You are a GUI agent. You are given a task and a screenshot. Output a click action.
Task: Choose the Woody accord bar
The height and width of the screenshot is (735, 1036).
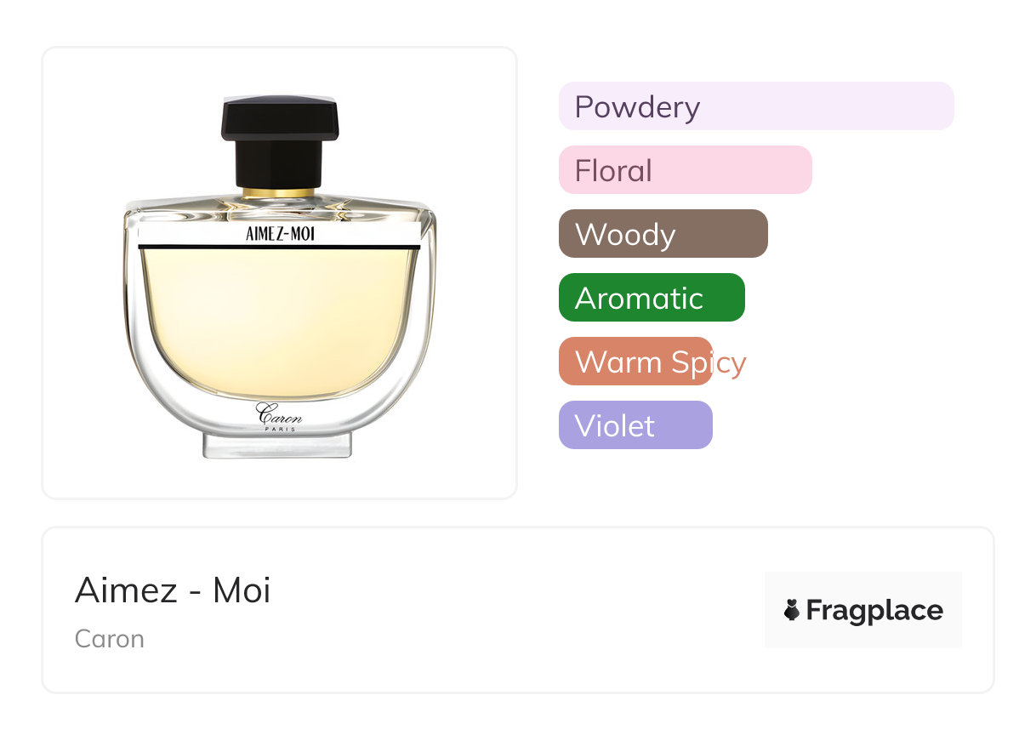coord(663,234)
